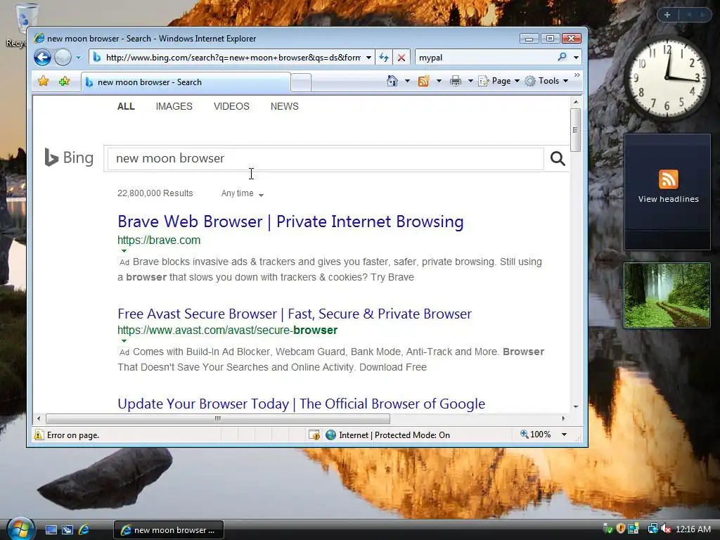Viewport: 720px width, 540px height.
Task: Switch to the ALL results tab
Action: point(126,107)
